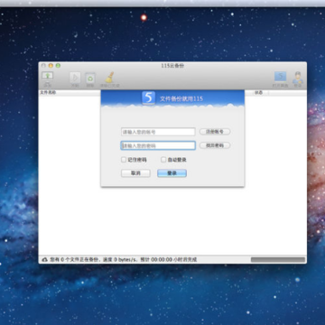
Task: Enable the 记住密码 remember password checkbox
Action: [124, 160]
